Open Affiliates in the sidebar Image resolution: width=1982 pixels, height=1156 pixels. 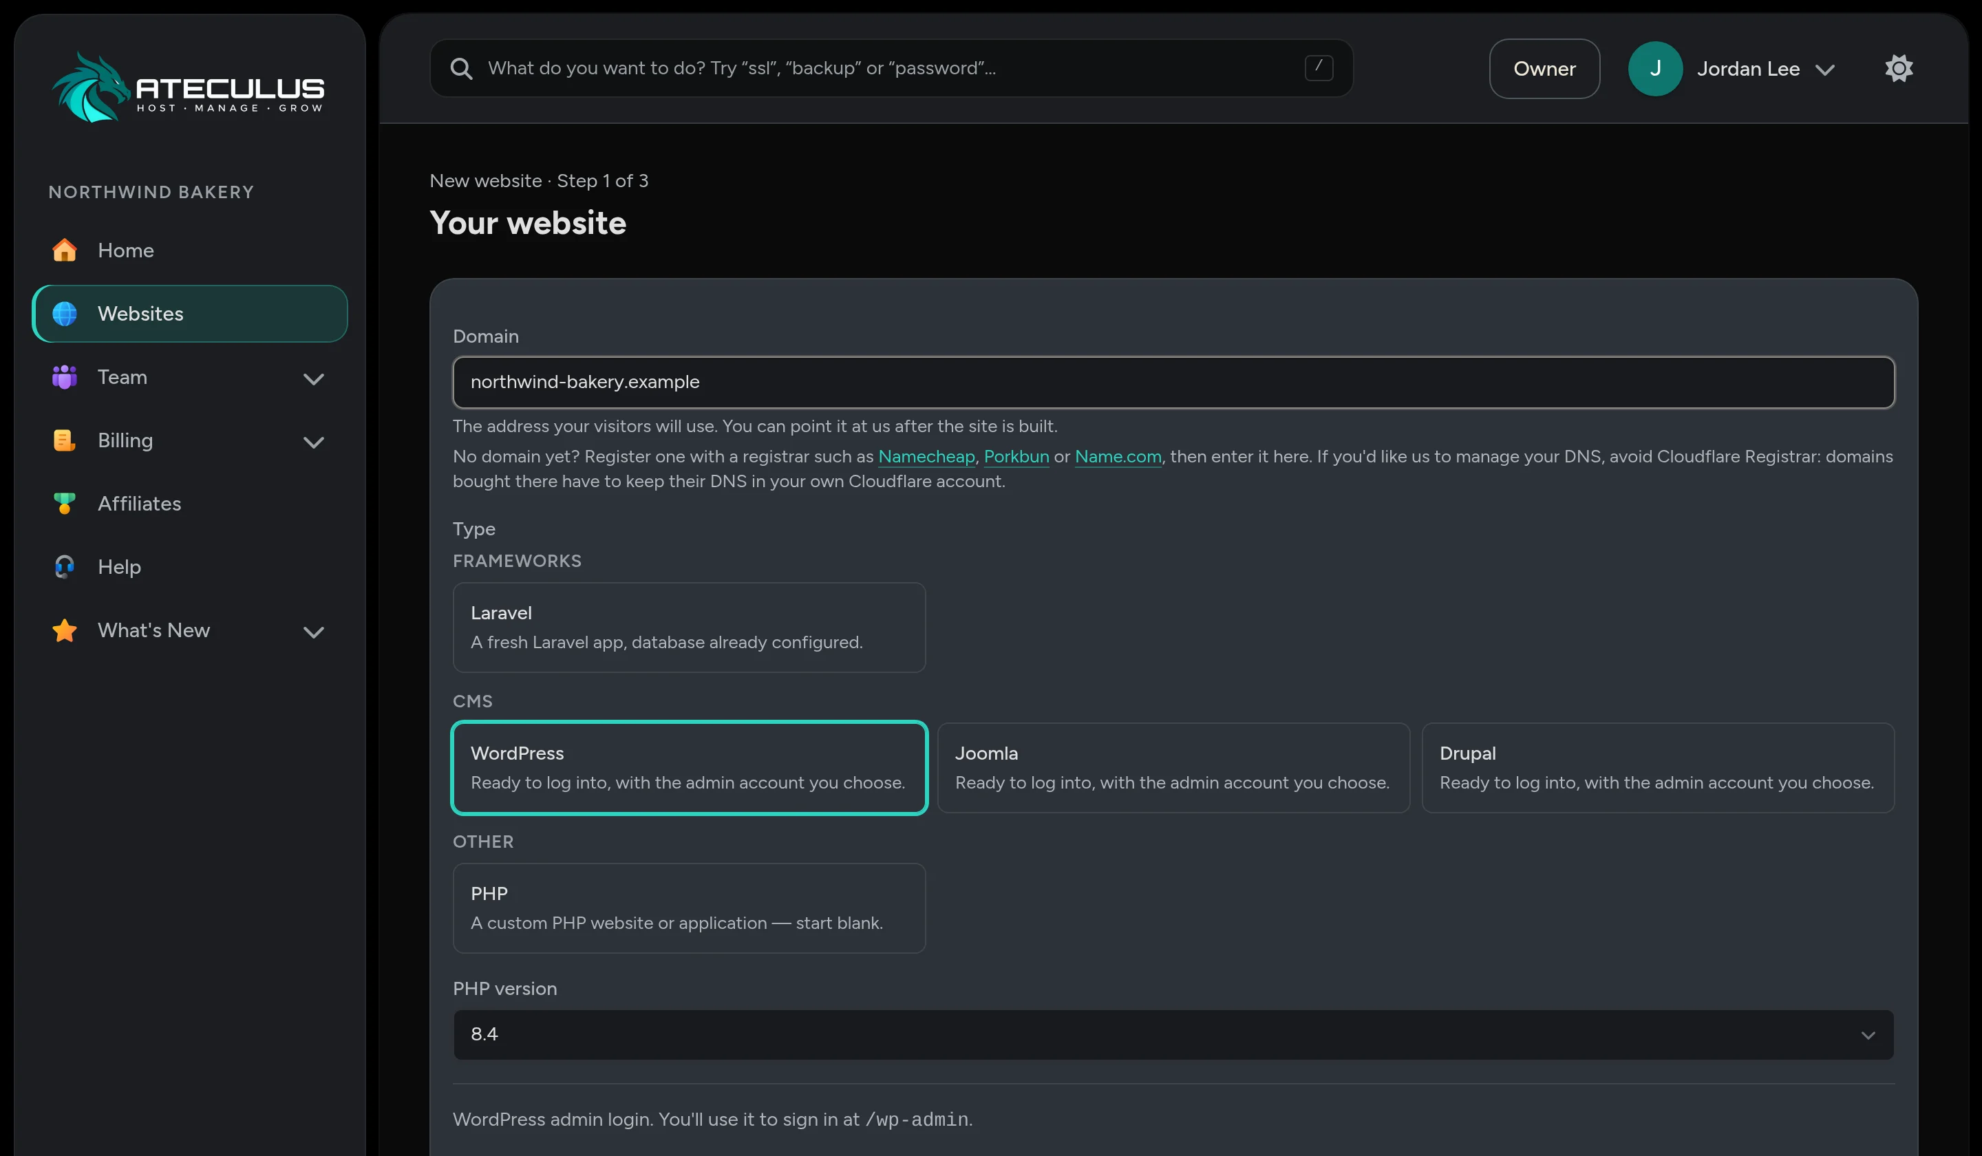click(x=189, y=504)
